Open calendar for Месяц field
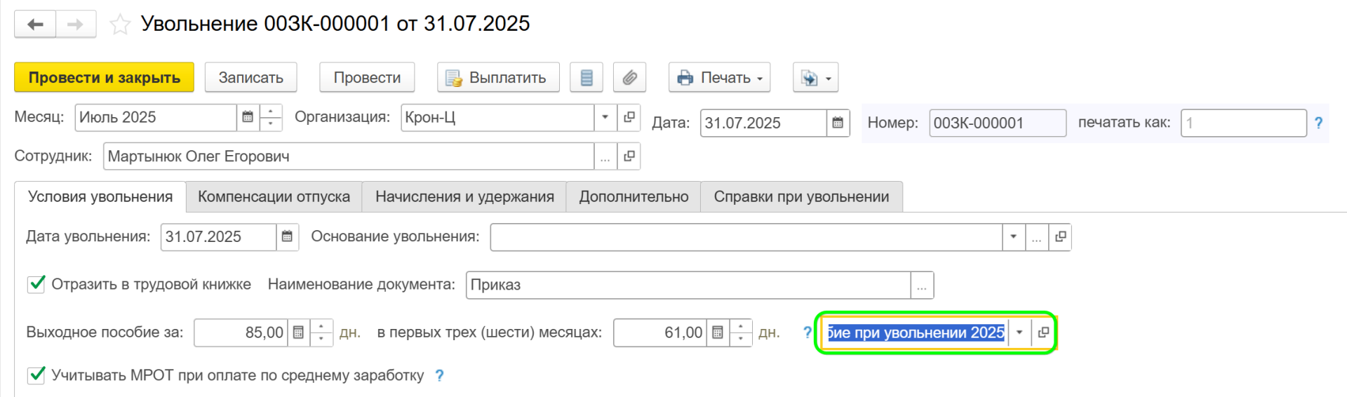 pos(248,117)
